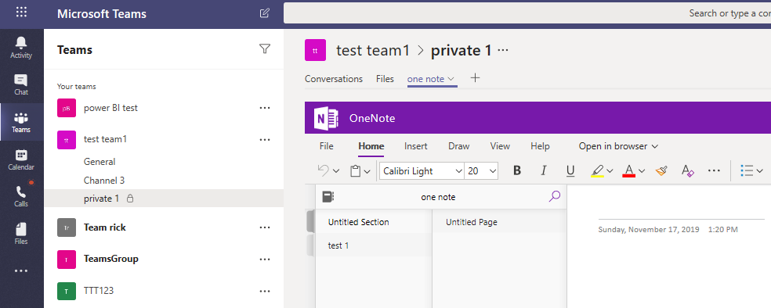Viewport: 771px width, 308px height.
Task: Show more formatting options ellipsis in toolbar
Action: pyautogui.click(x=714, y=170)
